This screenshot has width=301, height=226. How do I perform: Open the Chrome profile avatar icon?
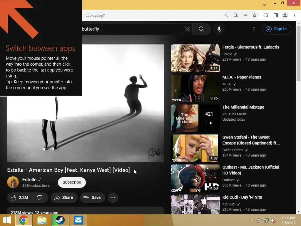tap(285, 15)
